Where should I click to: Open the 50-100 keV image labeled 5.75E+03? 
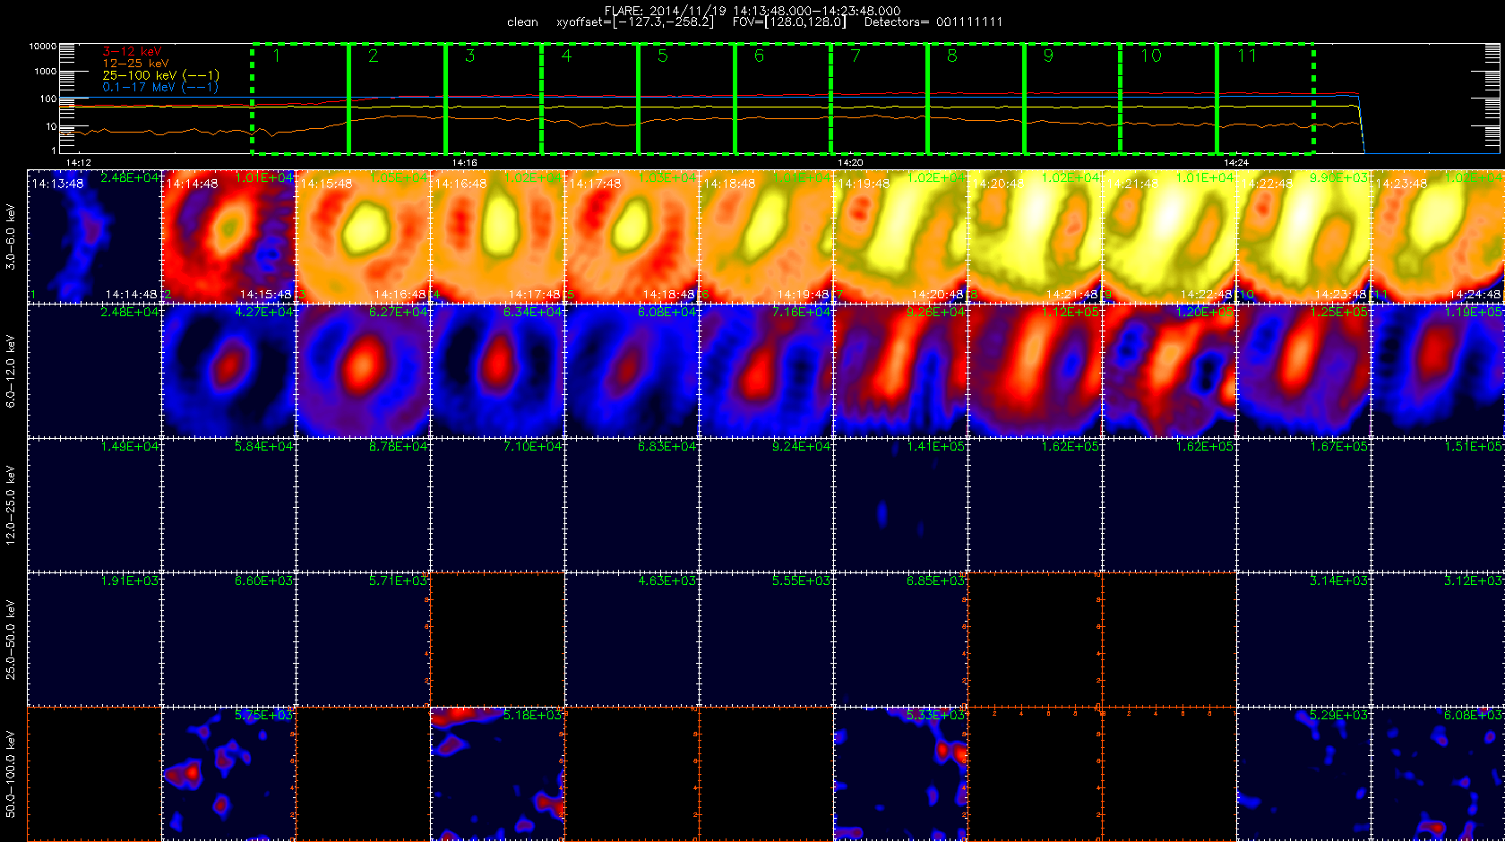(x=229, y=774)
